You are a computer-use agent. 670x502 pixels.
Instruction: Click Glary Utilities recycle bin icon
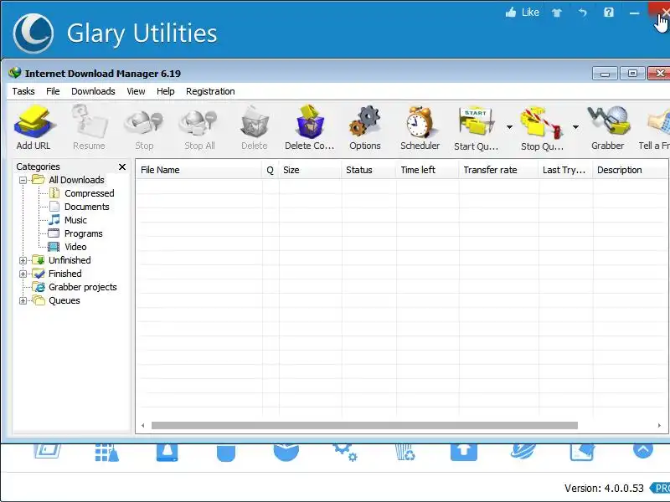(405, 453)
